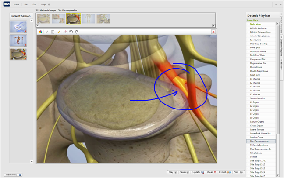
Task: Expand the Sciatica arrow
Action: point(248,157)
